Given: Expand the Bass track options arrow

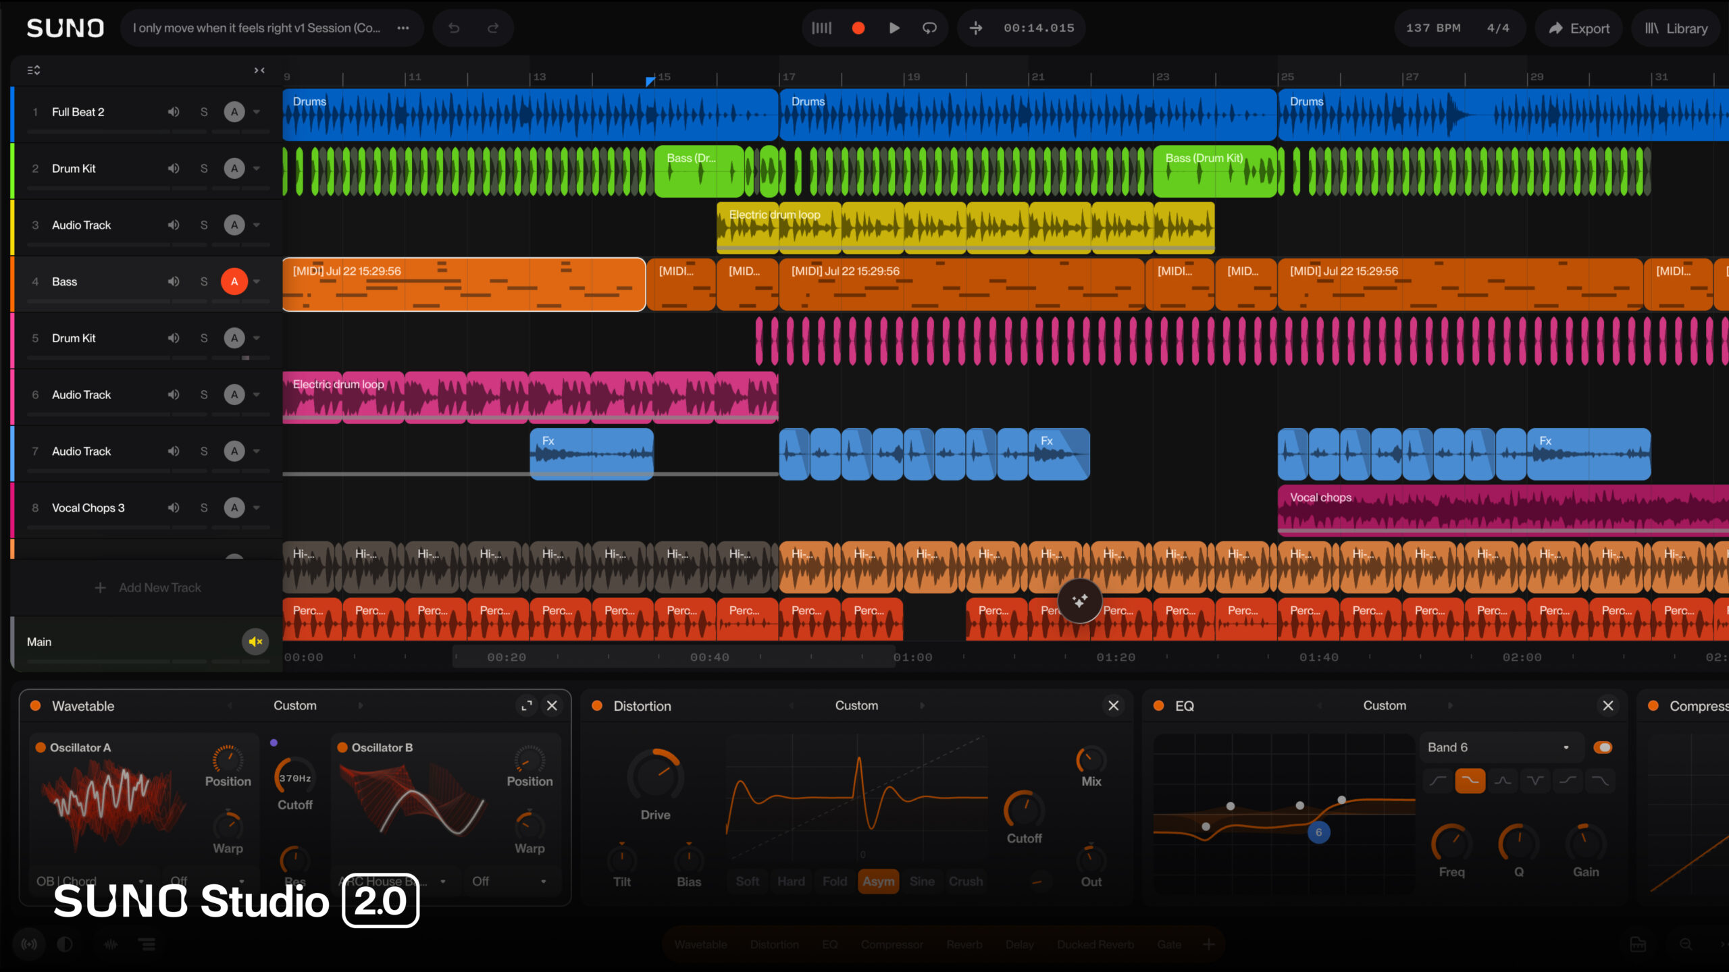Looking at the screenshot, I should point(257,281).
